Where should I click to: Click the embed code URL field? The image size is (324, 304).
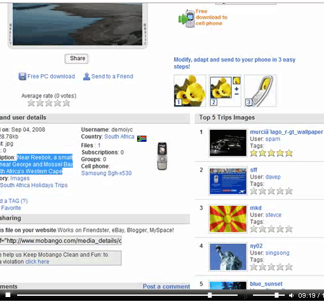[60, 241]
